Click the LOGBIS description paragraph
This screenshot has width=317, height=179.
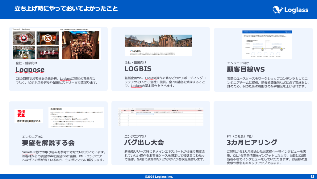[165, 82]
